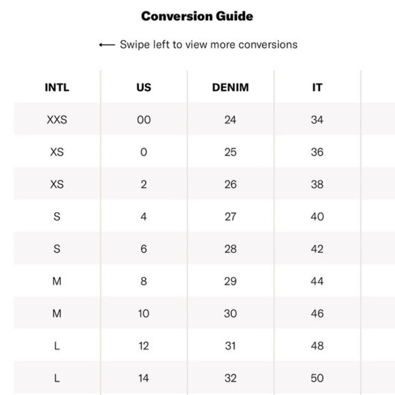
Task: Click US size 8 cell
Action: pyautogui.click(x=144, y=281)
